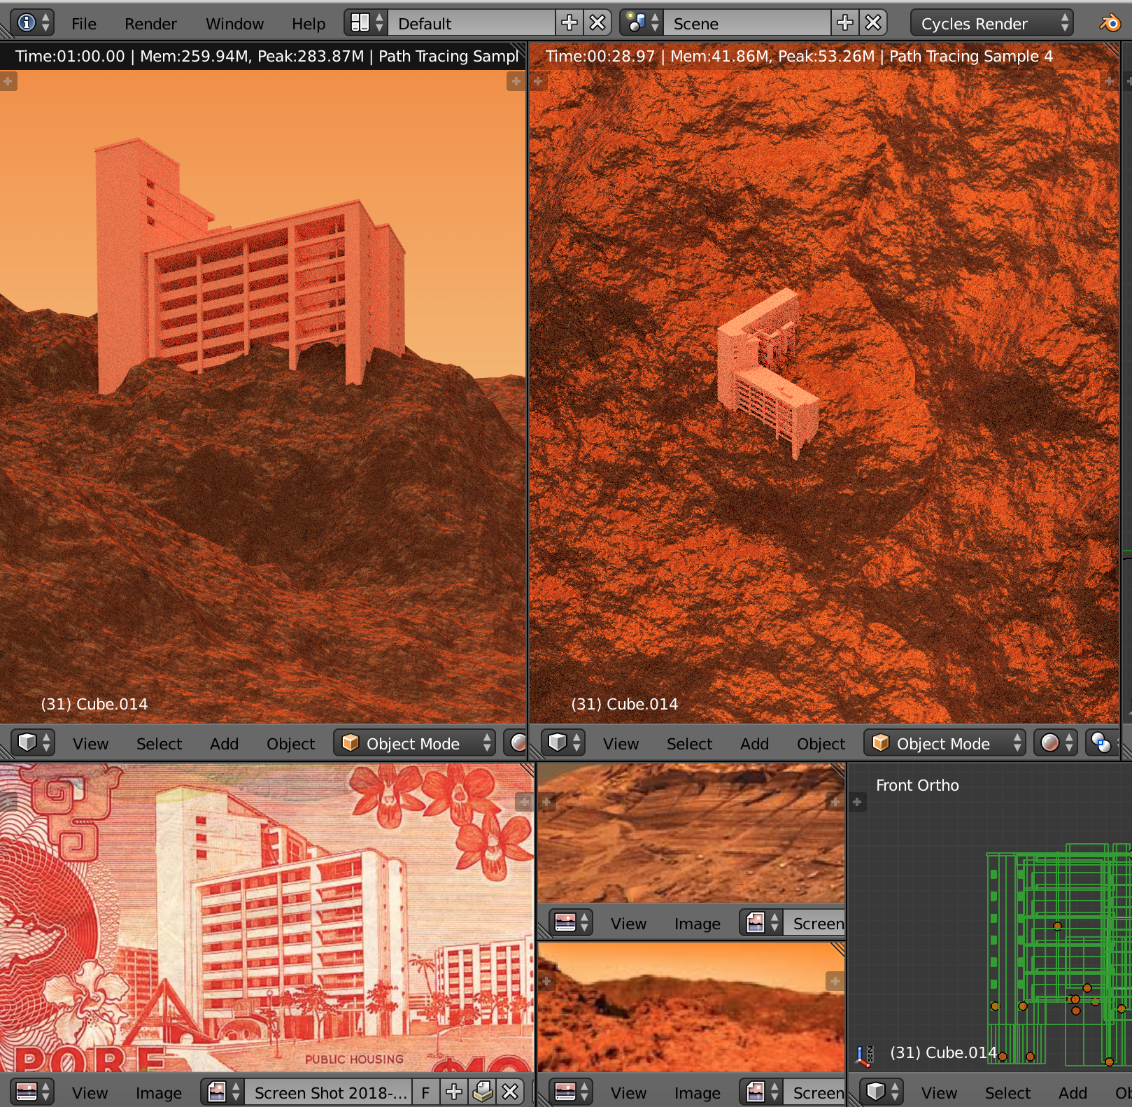This screenshot has height=1107, width=1132.
Task: Expand tool shelf in left 3D viewport
Action: pyautogui.click(x=8, y=82)
